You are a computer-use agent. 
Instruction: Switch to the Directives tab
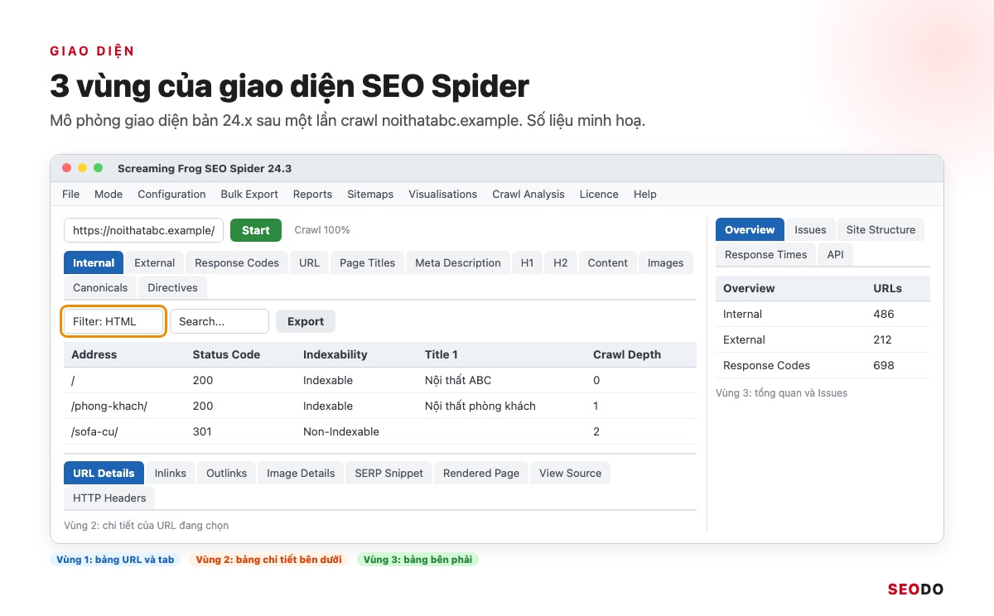point(172,288)
